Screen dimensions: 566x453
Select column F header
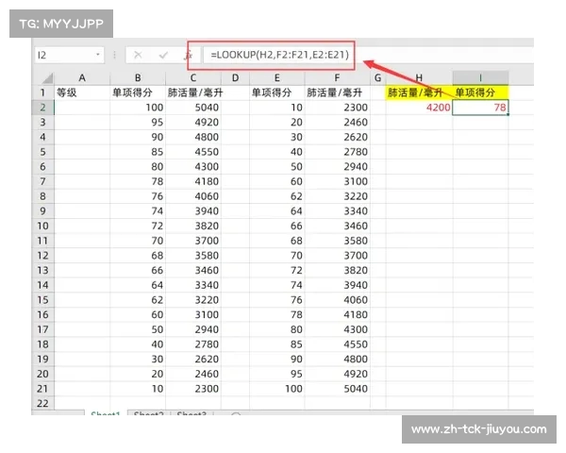337,77
